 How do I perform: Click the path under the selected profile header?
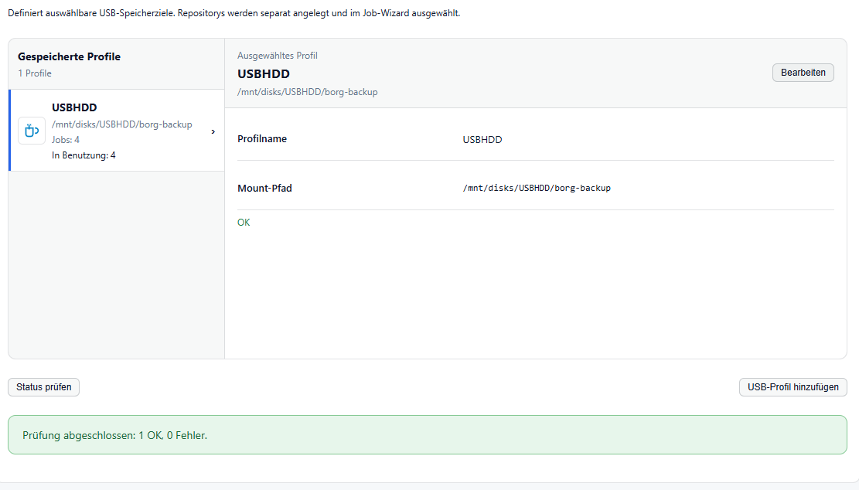point(307,92)
